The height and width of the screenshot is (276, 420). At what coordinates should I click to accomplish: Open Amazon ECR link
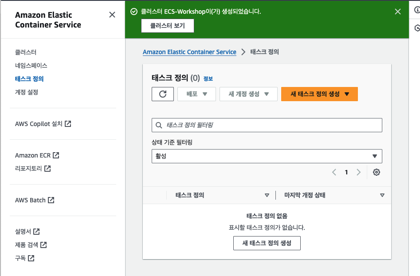click(x=33, y=155)
